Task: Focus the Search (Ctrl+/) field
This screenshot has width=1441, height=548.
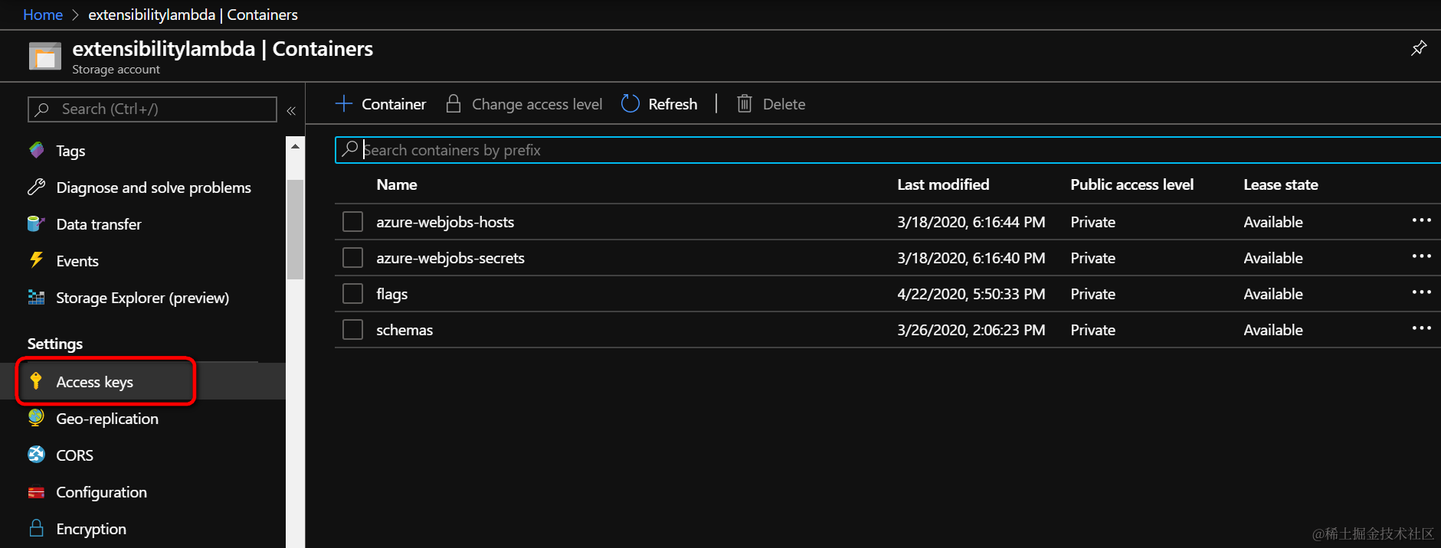Action: pos(152,109)
